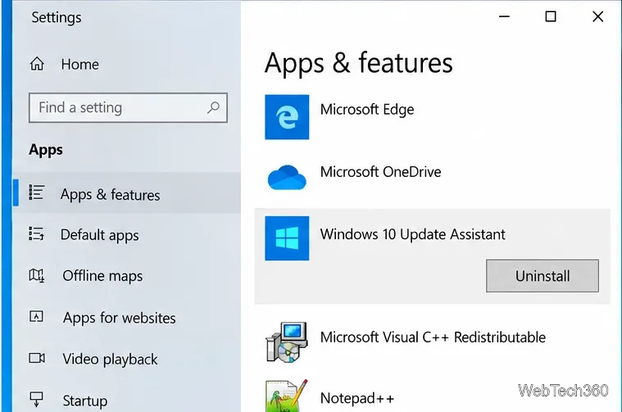Click the Windows 10 Update Assistant icon
622x412 pixels.
point(287,238)
